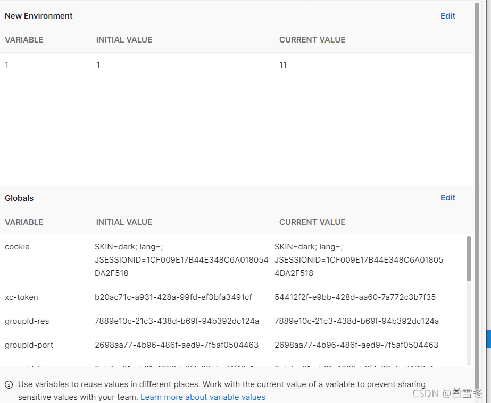Click xc-token initial value b20ac71c-a931
The width and height of the screenshot is (491, 403).
coord(173,297)
